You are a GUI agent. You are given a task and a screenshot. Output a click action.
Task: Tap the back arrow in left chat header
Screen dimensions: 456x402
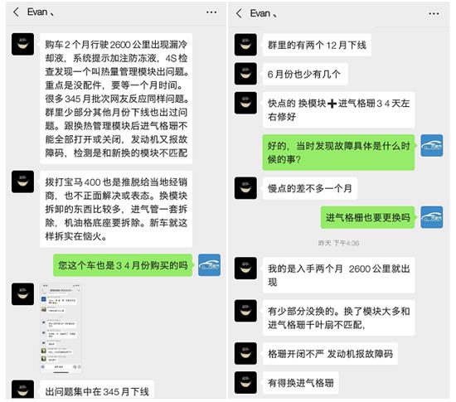click(x=17, y=12)
